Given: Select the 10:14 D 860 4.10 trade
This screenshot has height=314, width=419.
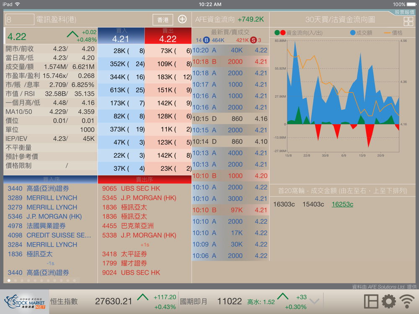Looking at the screenshot, I should coord(230,142).
